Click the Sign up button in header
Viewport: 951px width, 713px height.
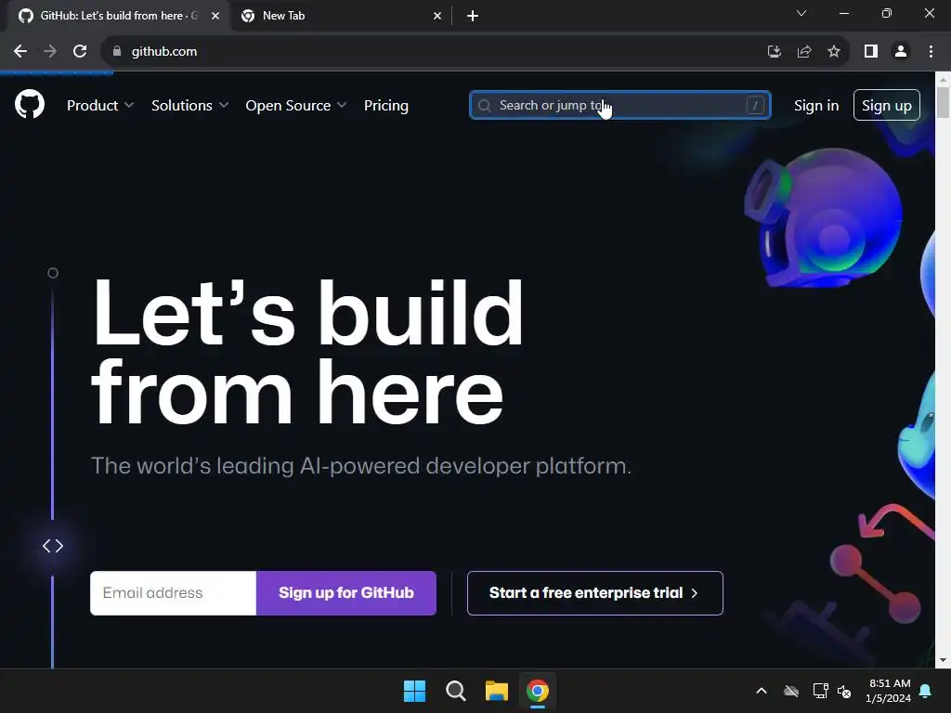(x=887, y=105)
